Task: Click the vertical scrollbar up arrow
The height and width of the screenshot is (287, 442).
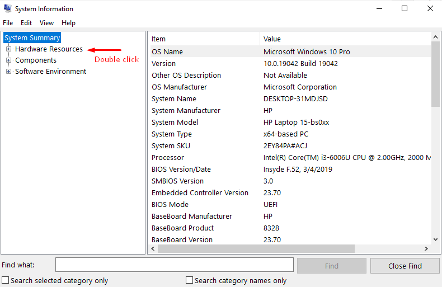Action: [435, 37]
